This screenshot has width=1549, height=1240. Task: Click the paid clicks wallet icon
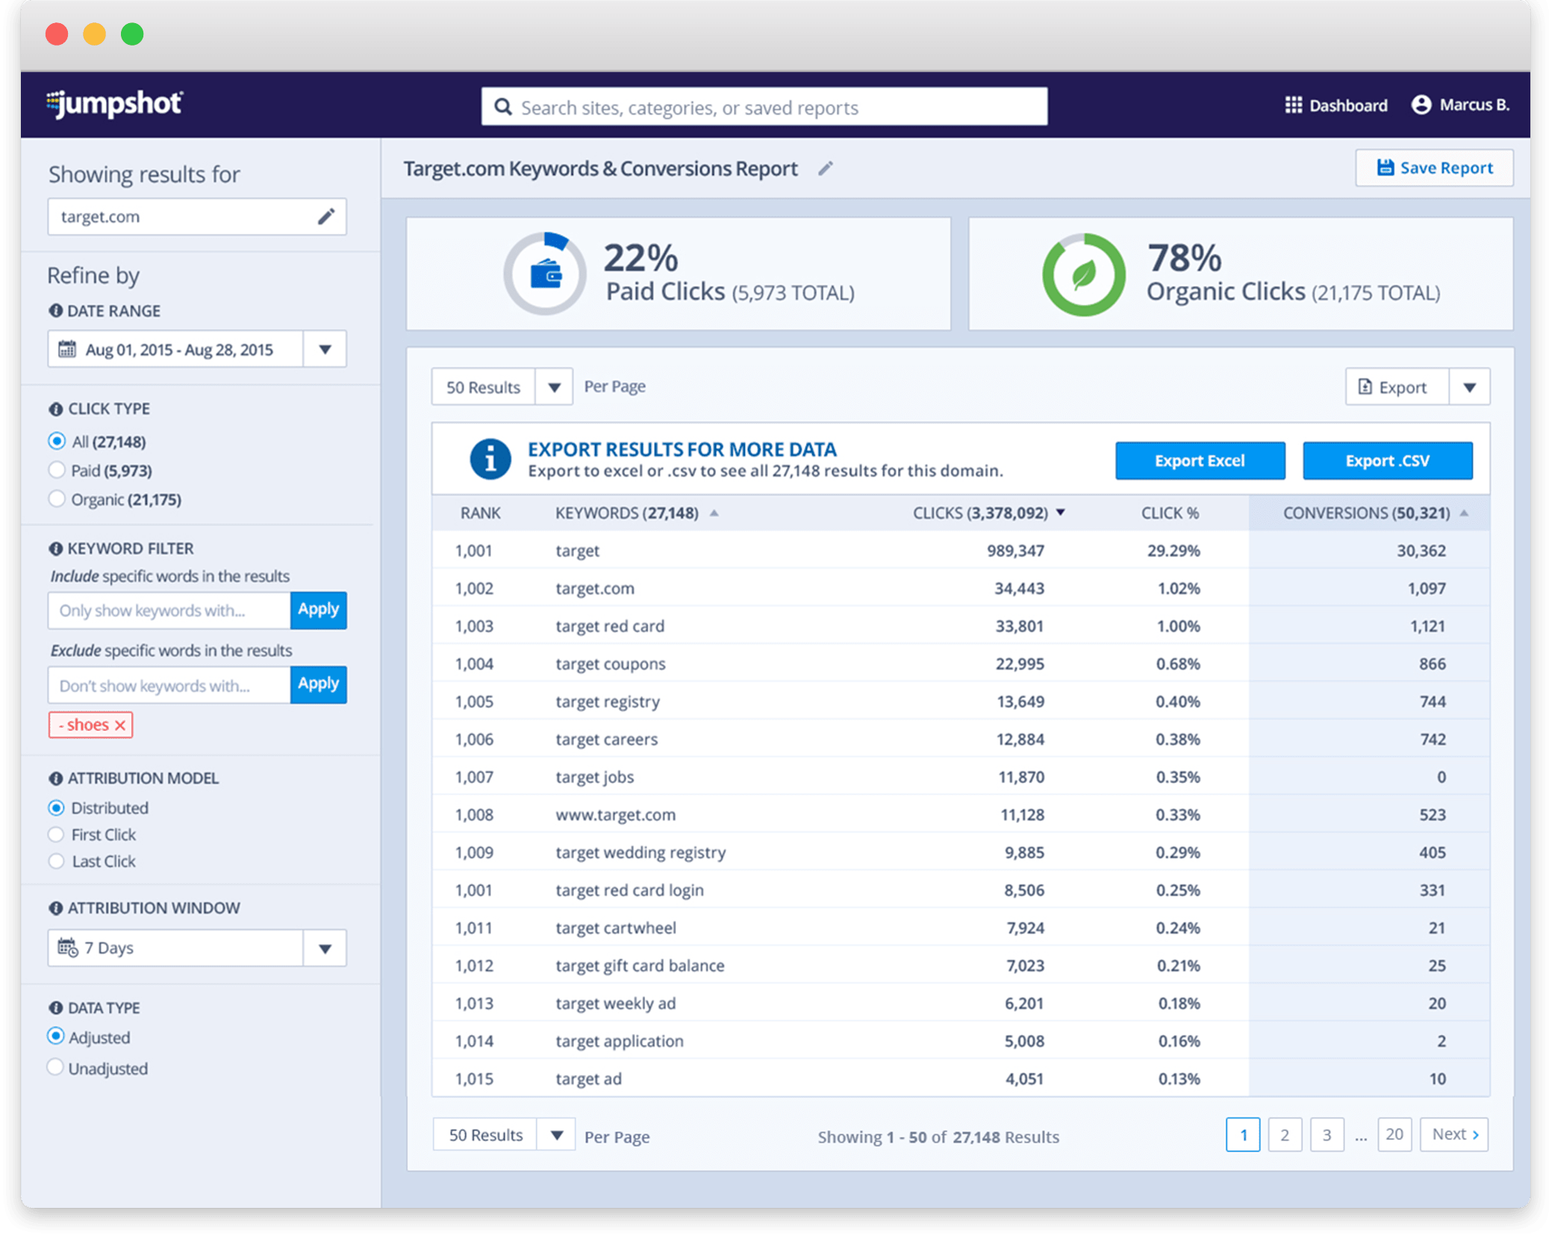(546, 274)
